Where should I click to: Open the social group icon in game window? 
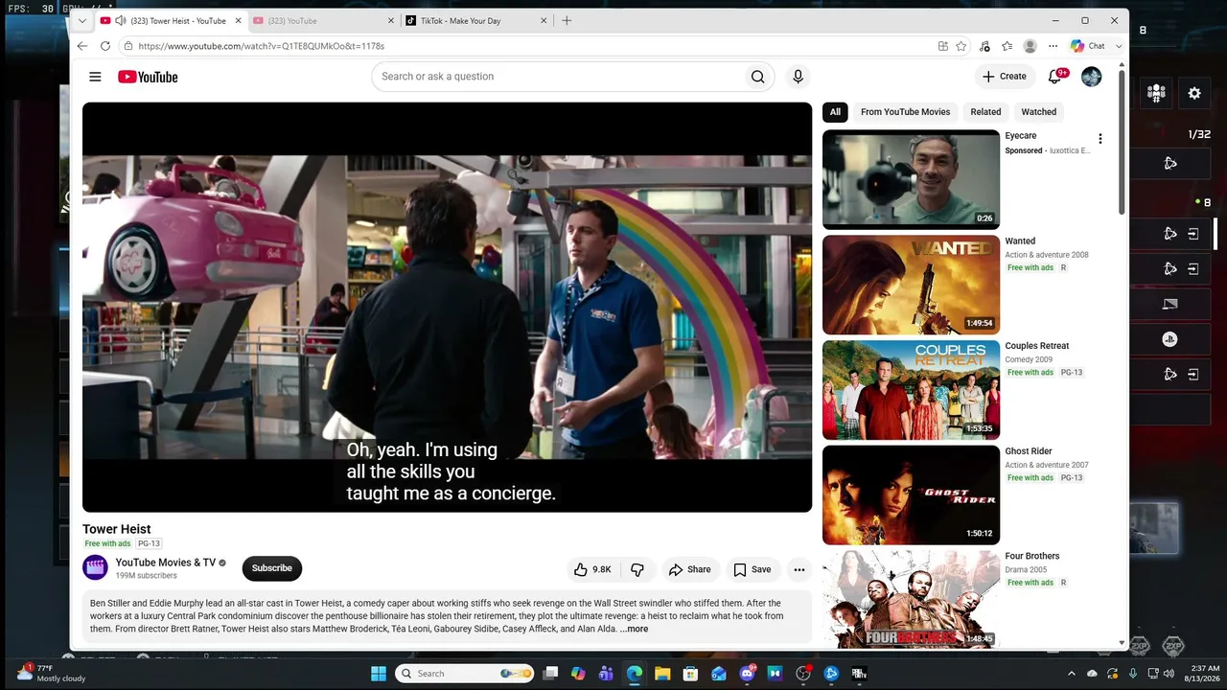click(1156, 93)
